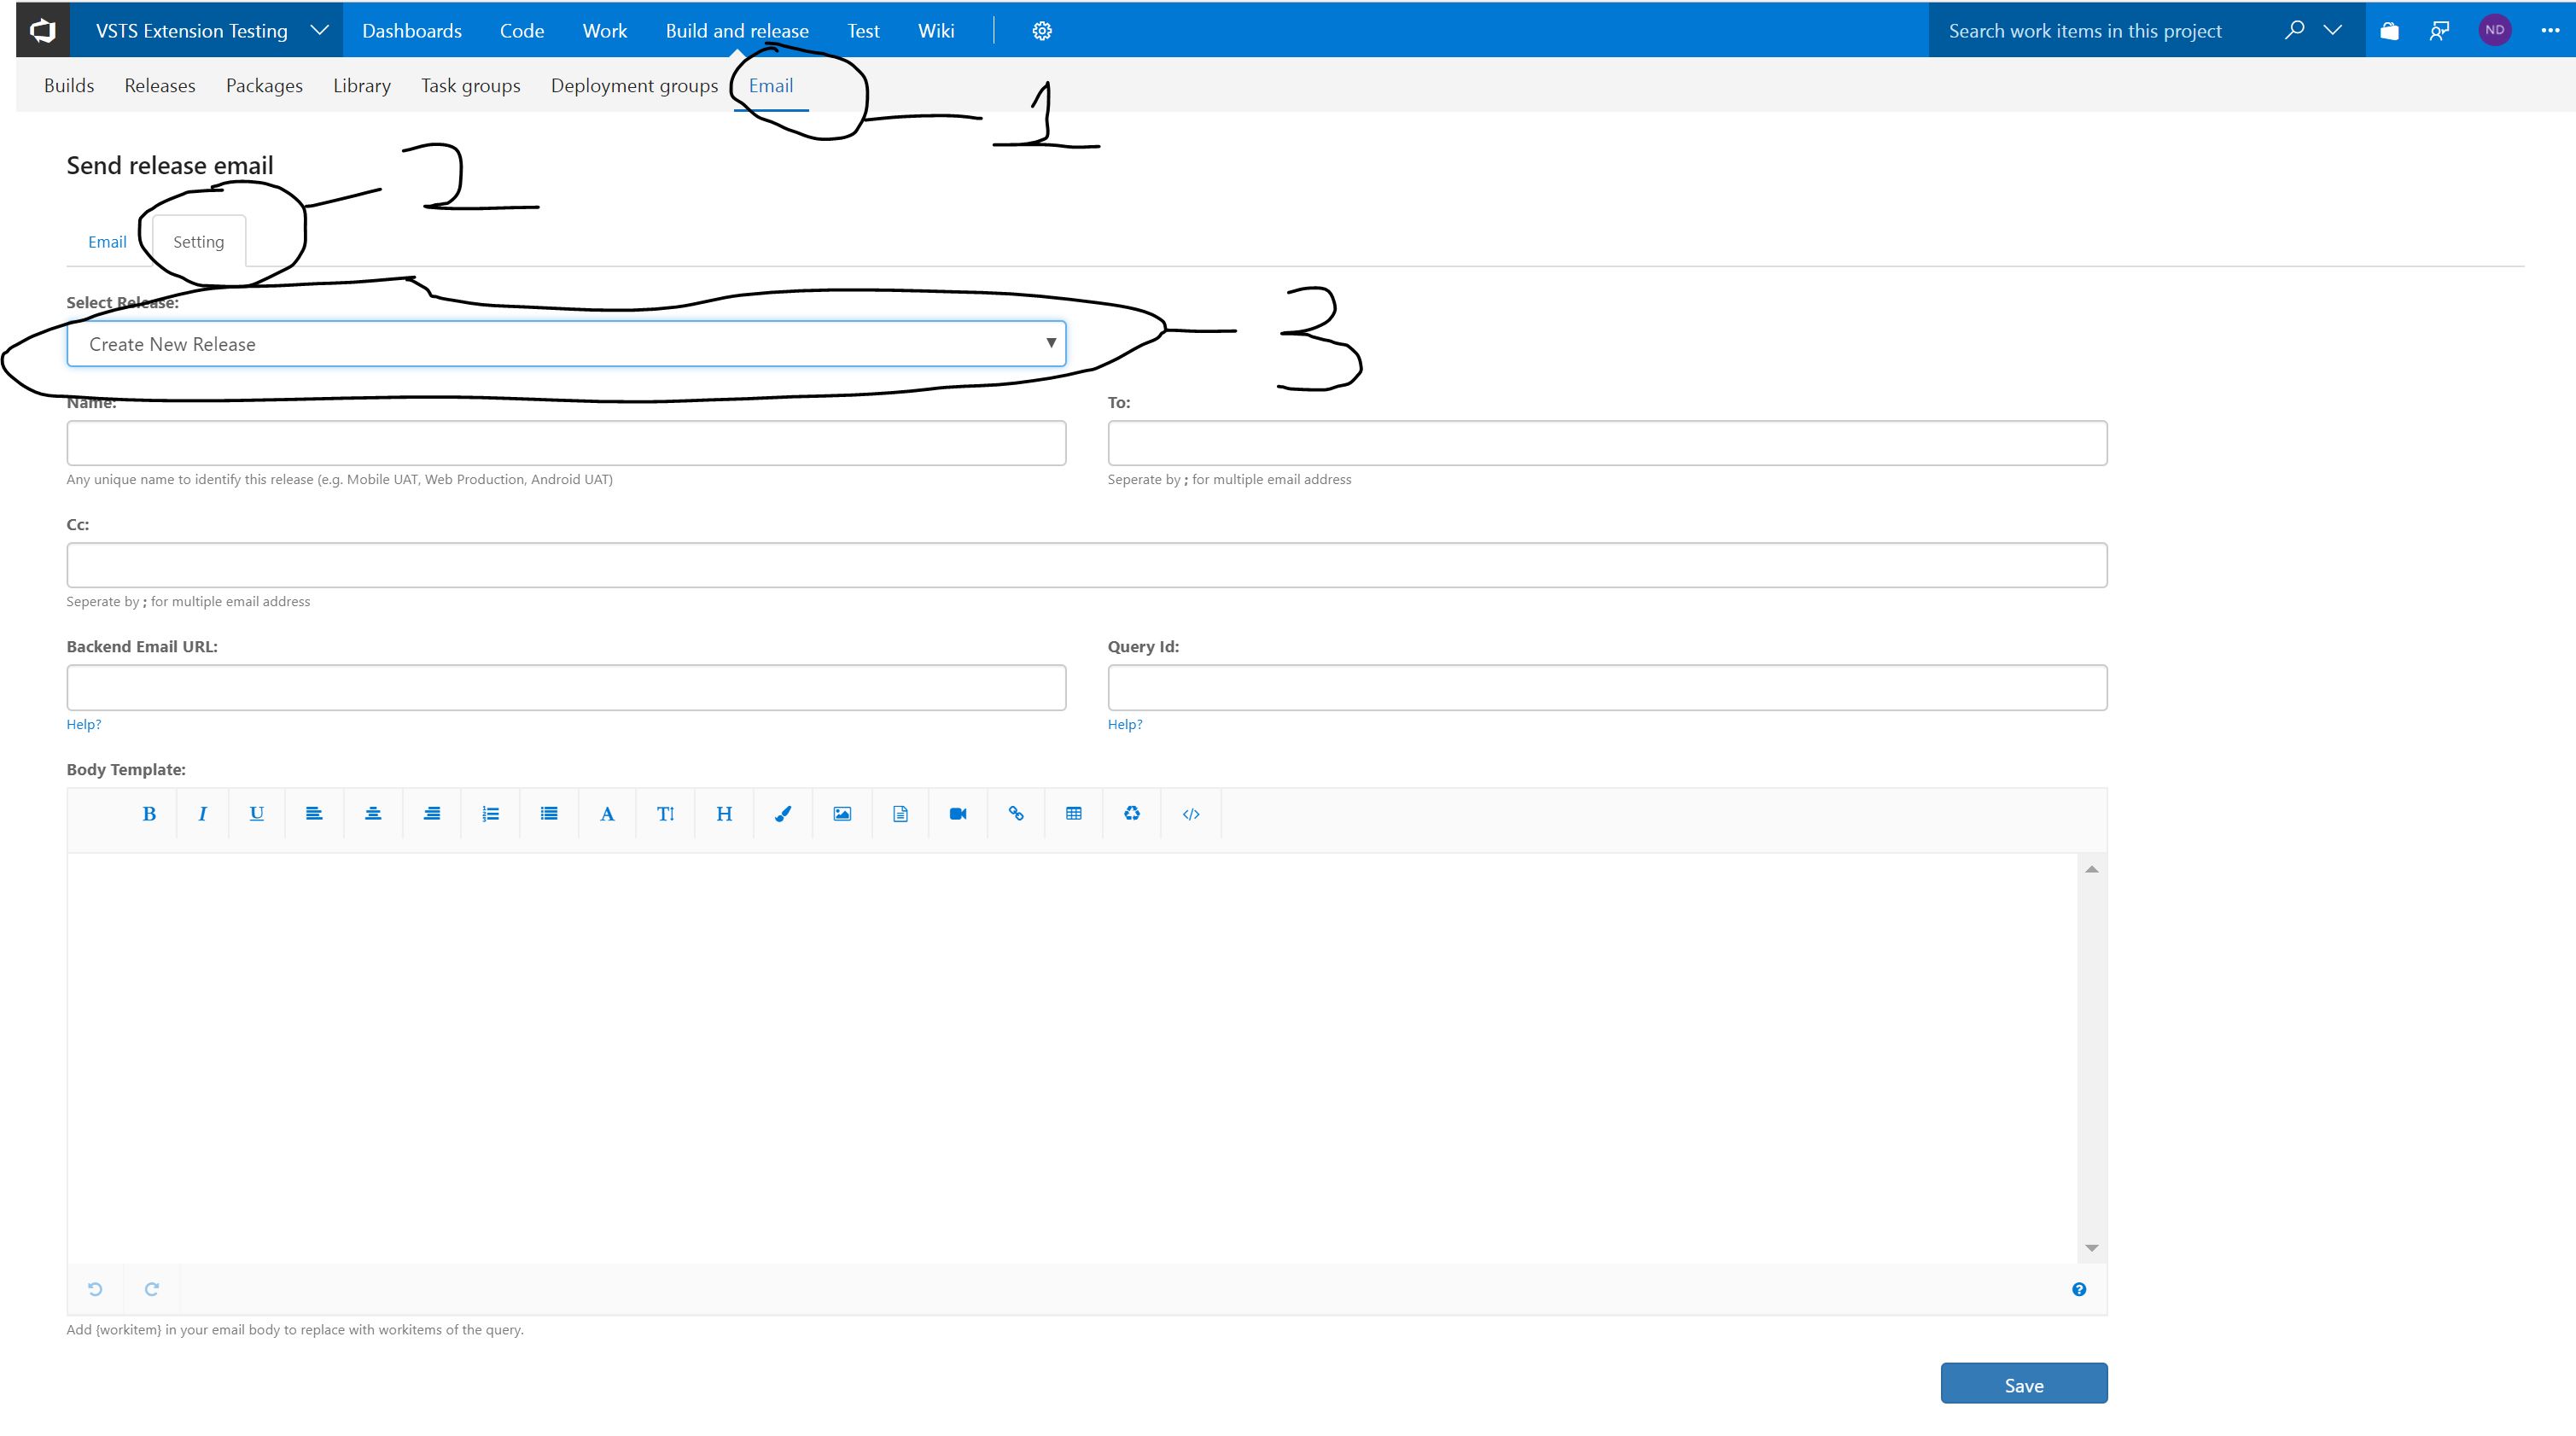Viewport: 2576px width, 1436px height.
Task: Expand the search options chevron
Action: tap(2333, 30)
